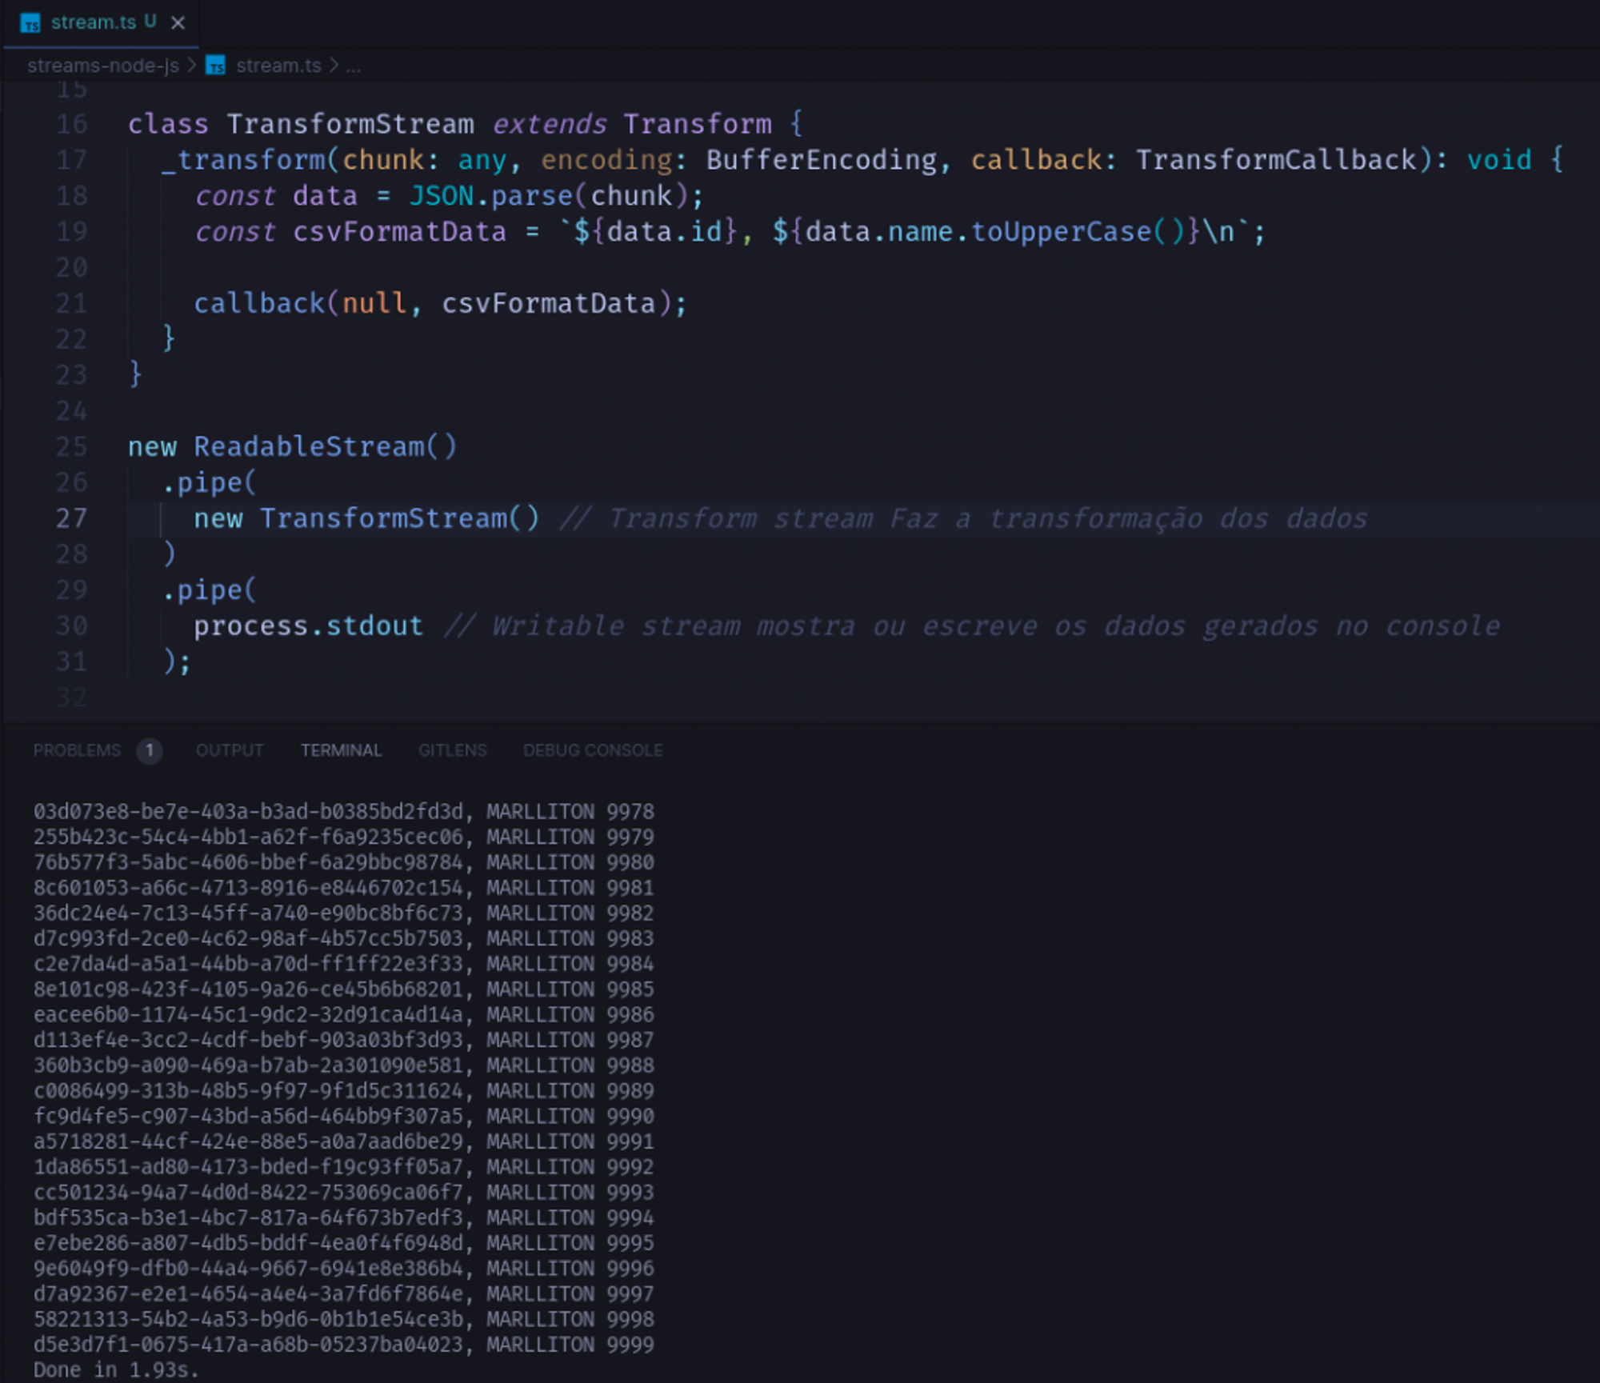Screen dimensions: 1600x1383
Task: Close the stream.ts editor tab
Action: 178,23
